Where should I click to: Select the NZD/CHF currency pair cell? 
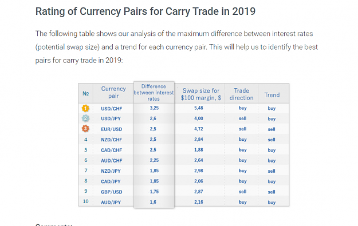click(112, 140)
